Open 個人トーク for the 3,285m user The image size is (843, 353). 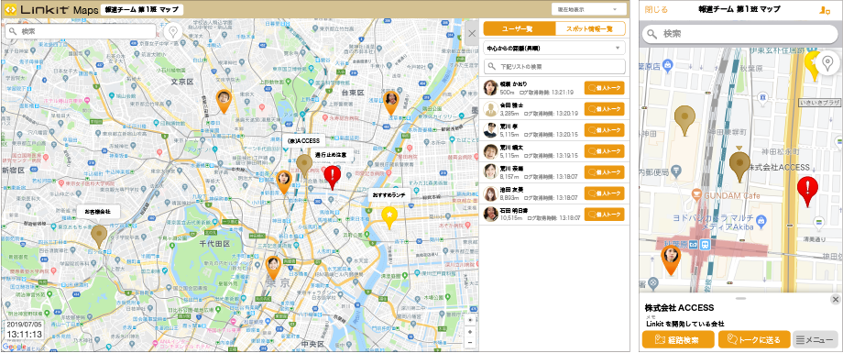pos(604,109)
